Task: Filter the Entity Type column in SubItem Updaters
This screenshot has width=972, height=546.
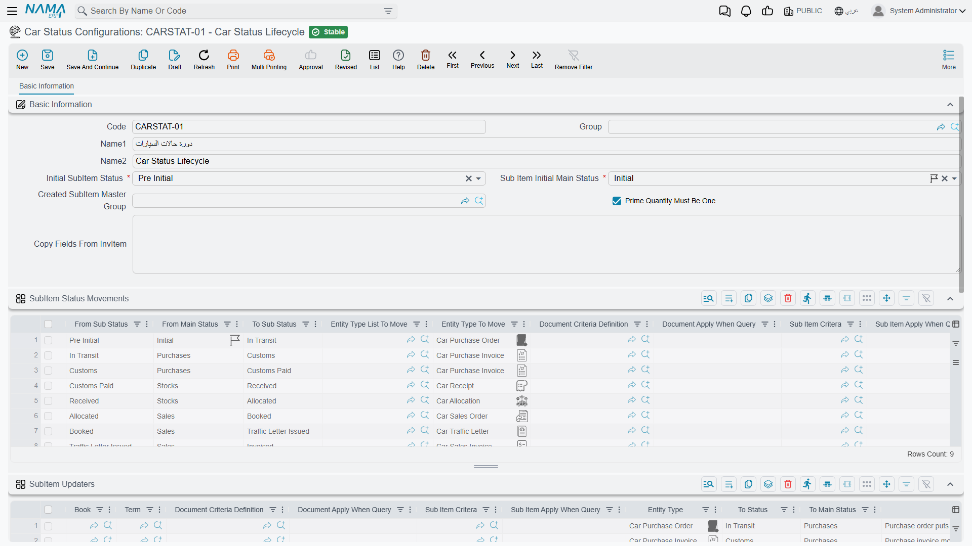Action: coord(706,510)
